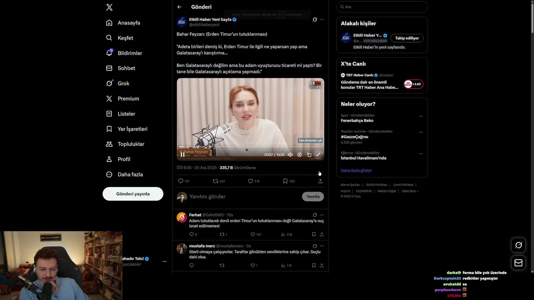This screenshot has width=534, height=300.
Task: Open the floating messages envelope button
Action: point(519,263)
